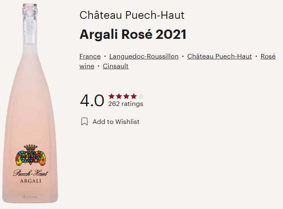Image resolution: width=283 pixels, height=209 pixels.
Task: Click the second red rating star
Action: (119, 96)
